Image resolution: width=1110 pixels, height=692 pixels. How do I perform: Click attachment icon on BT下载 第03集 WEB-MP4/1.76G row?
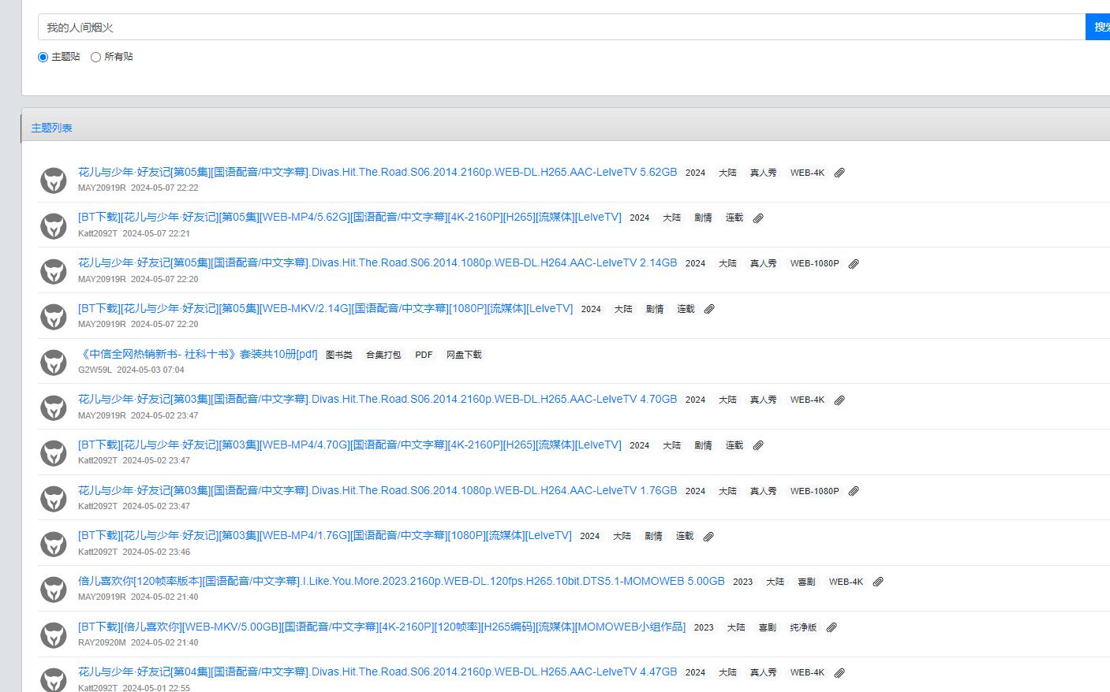coord(708,537)
